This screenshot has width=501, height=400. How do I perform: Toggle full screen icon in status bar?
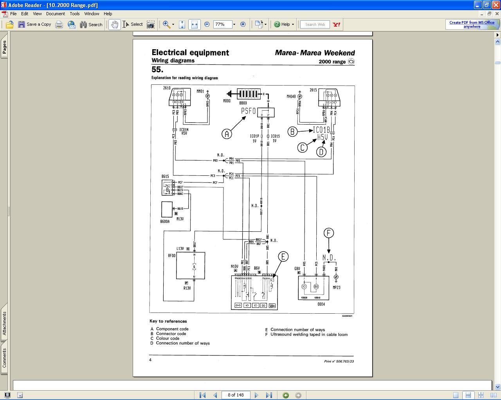pyautogui.click(x=7, y=395)
